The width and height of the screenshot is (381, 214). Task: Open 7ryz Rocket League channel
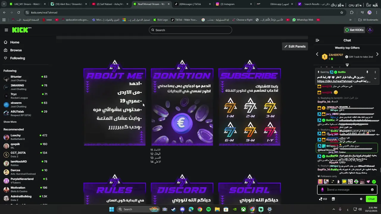pos(25,96)
